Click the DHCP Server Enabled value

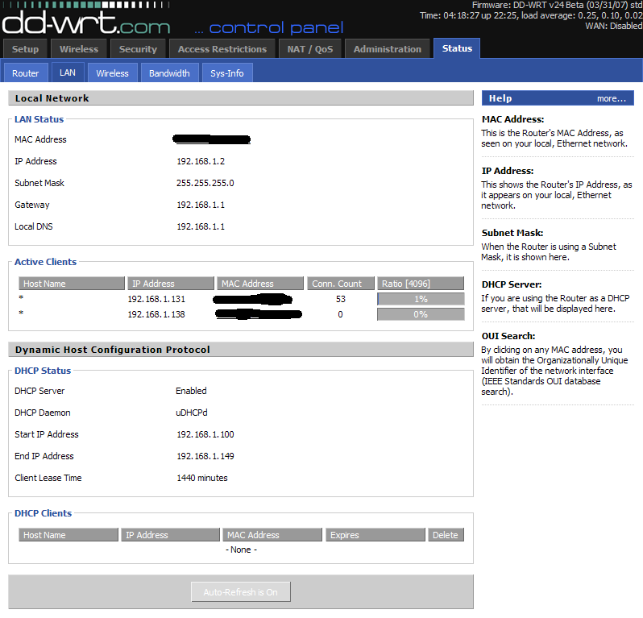click(x=191, y=391)
